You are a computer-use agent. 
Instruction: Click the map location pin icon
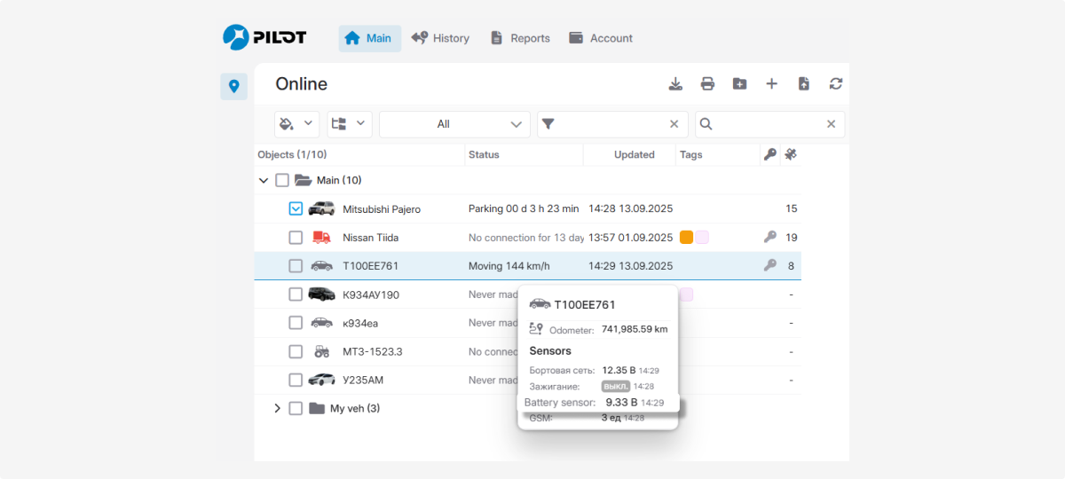233,86
